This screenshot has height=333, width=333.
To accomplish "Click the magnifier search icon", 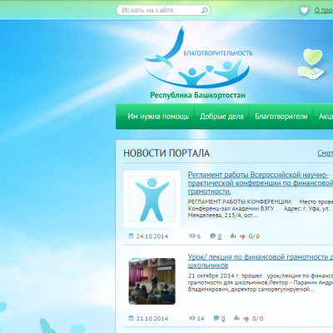I will click(204, 11).
